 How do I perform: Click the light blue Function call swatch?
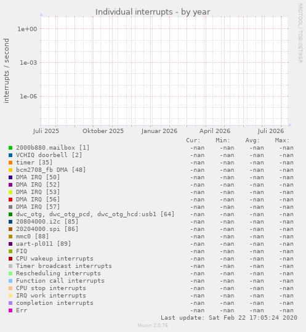point(10,281)
